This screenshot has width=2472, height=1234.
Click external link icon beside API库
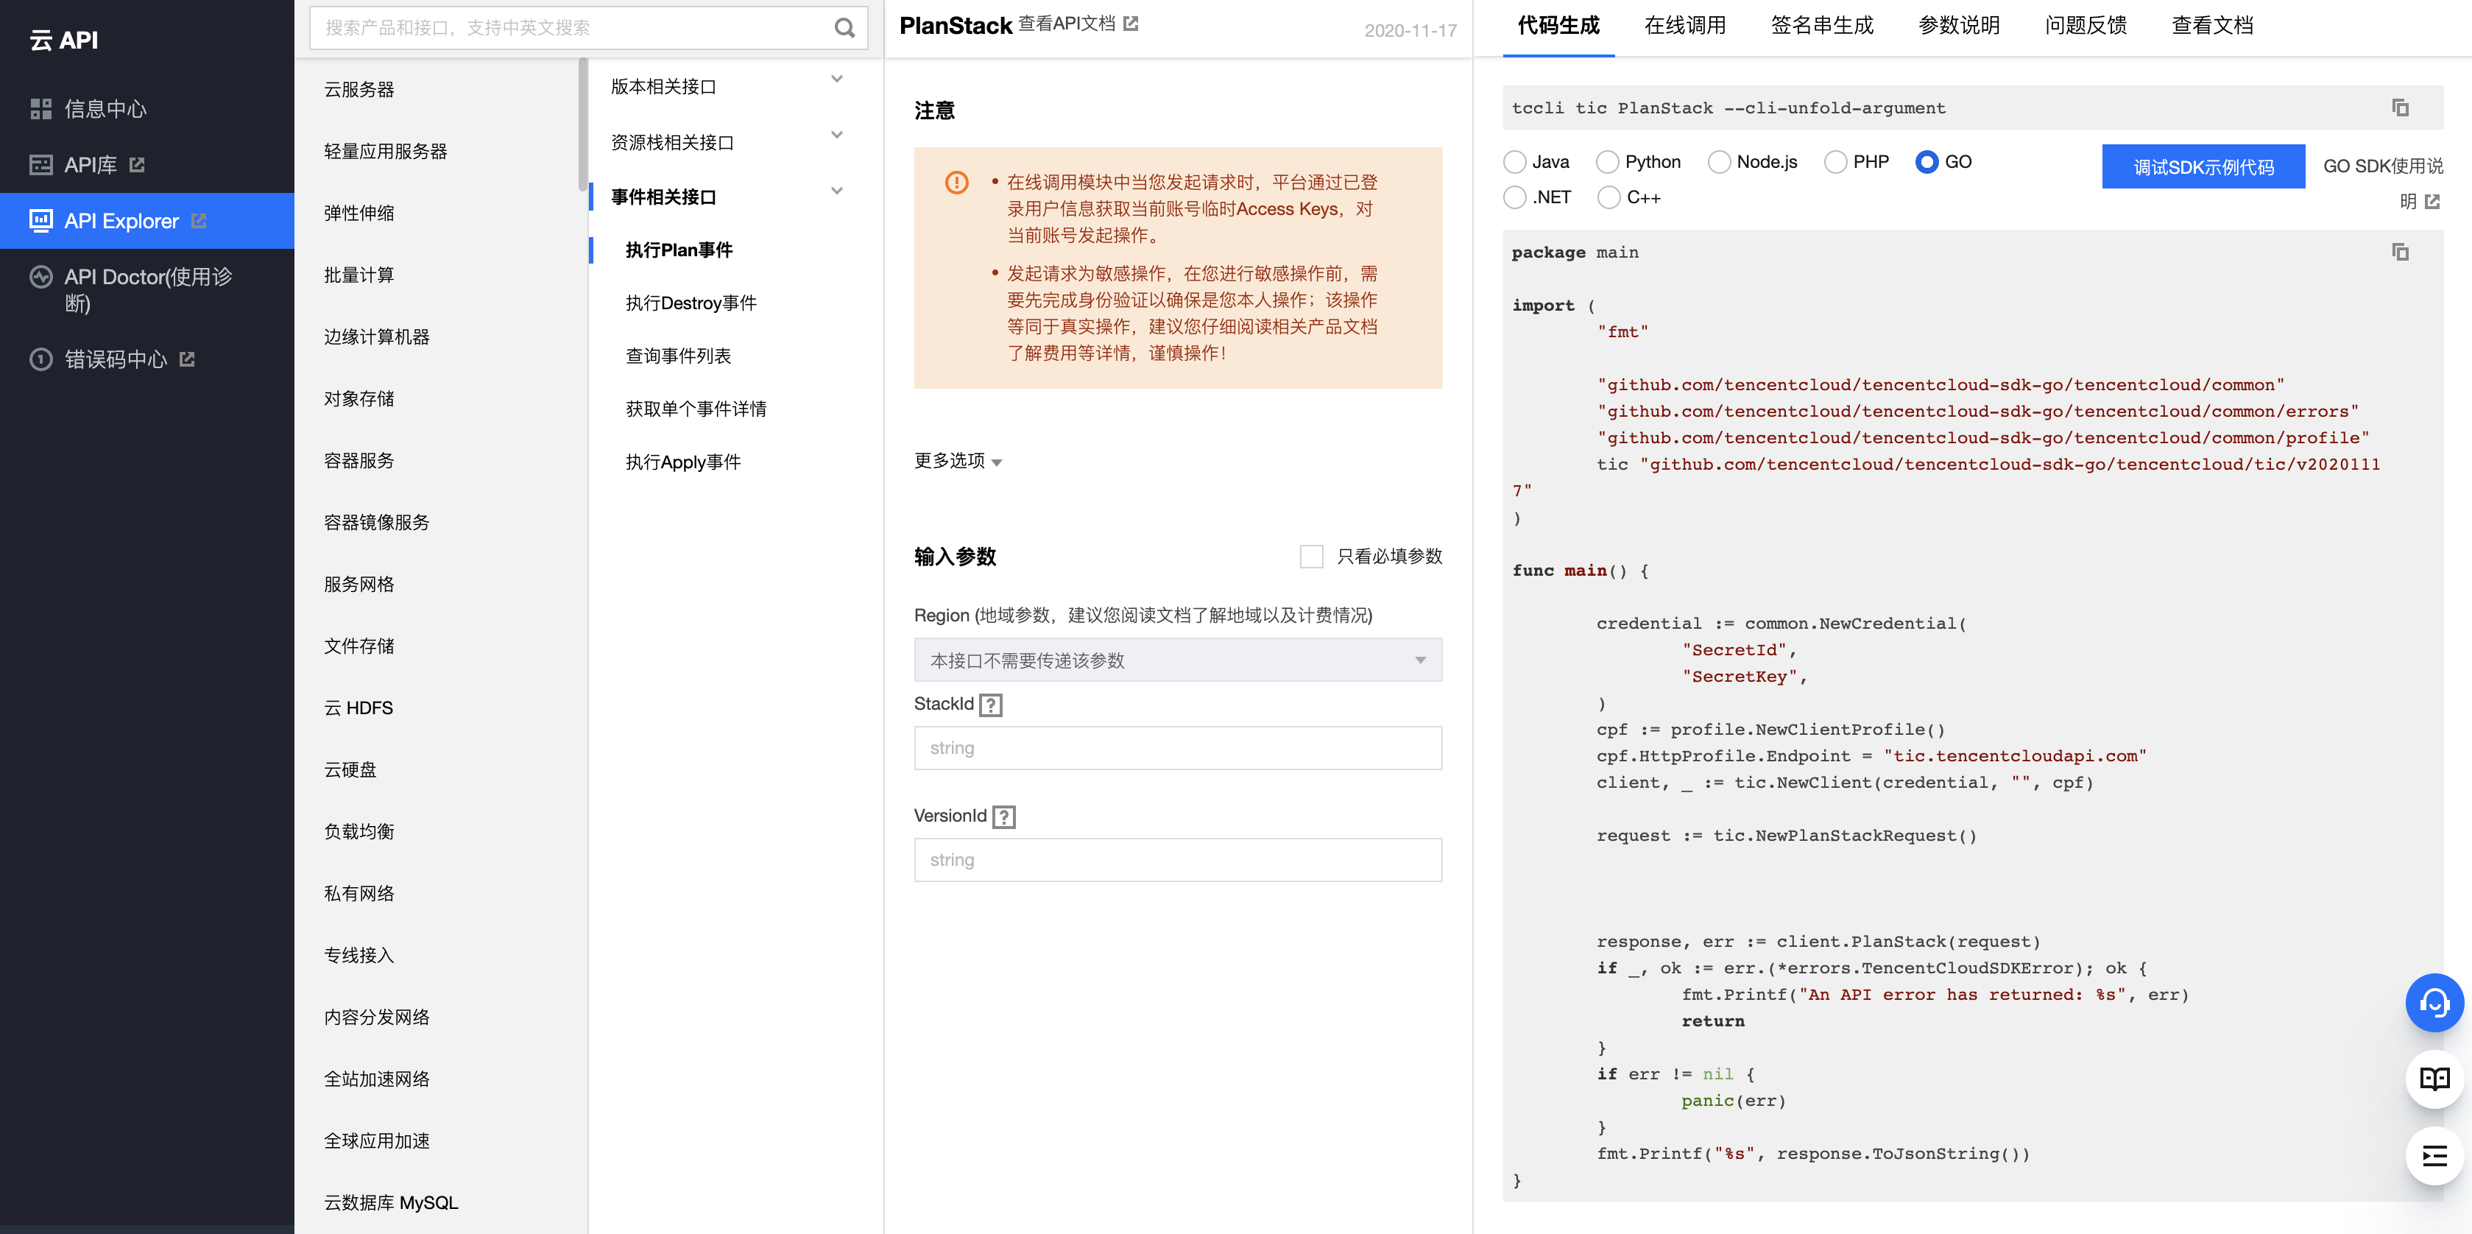click(137, 165)
